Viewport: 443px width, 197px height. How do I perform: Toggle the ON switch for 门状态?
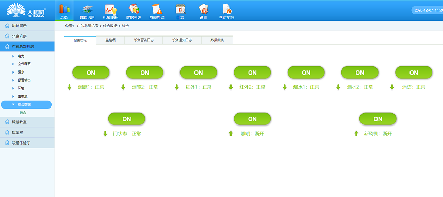click(126, 119)
